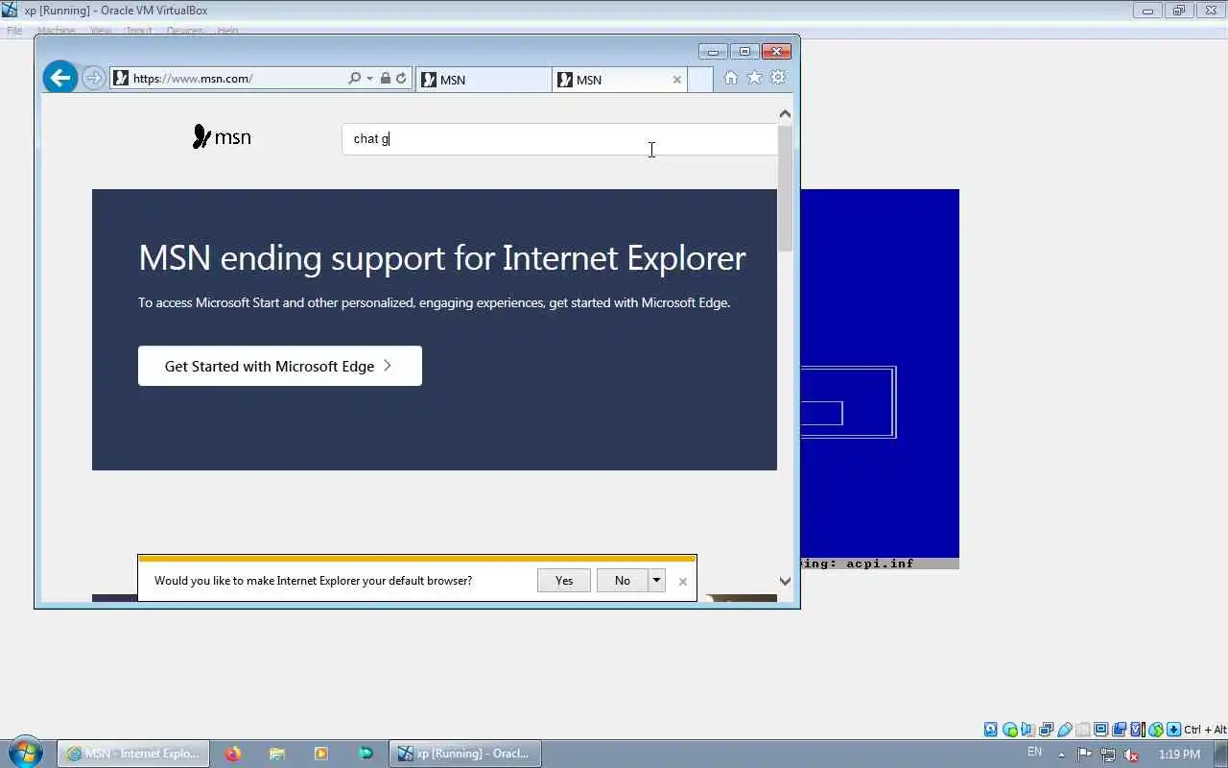The height and width of the screenshot is (768, 1228).
Task: Click the MSN search box containing 'chat g'
Action: tap(559, 138)
